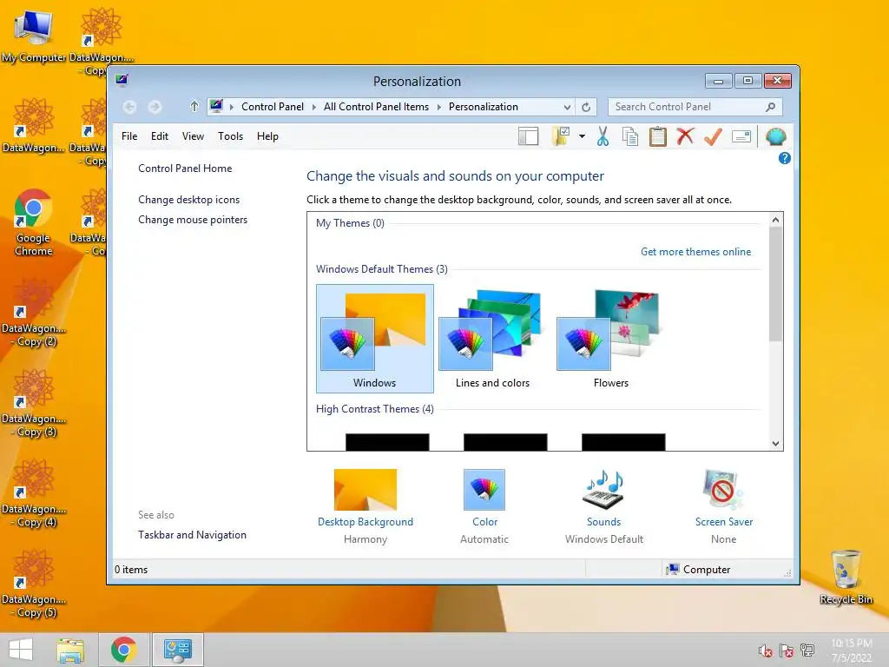
Task: Click Control Panel in the breadcrumb
Action: coord(272,107)
